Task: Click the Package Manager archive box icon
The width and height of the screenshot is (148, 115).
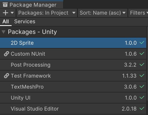Action: (5, 5)
